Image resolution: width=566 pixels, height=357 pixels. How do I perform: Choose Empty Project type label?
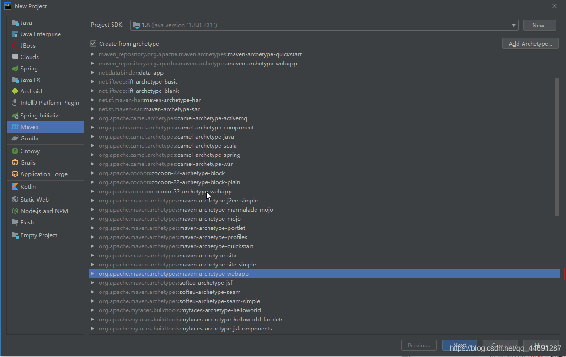click(x=39, y=235)
